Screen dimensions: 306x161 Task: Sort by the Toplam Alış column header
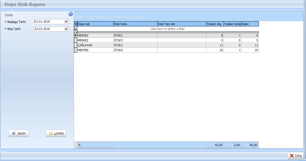[215, 24]
